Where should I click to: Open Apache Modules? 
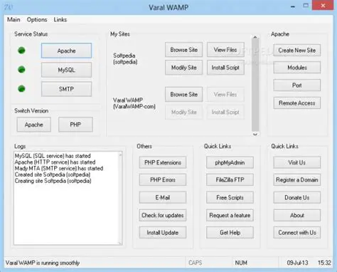click(297, 68)
